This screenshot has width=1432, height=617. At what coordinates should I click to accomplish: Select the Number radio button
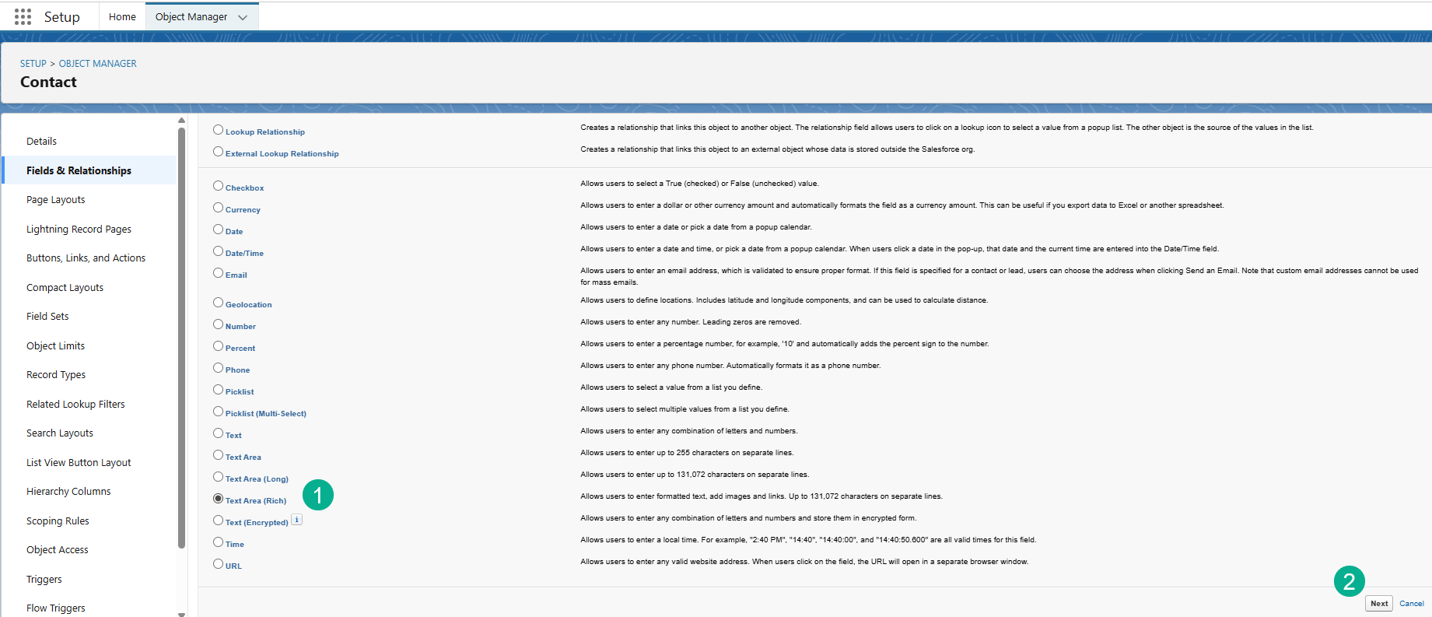coord(218,324)
